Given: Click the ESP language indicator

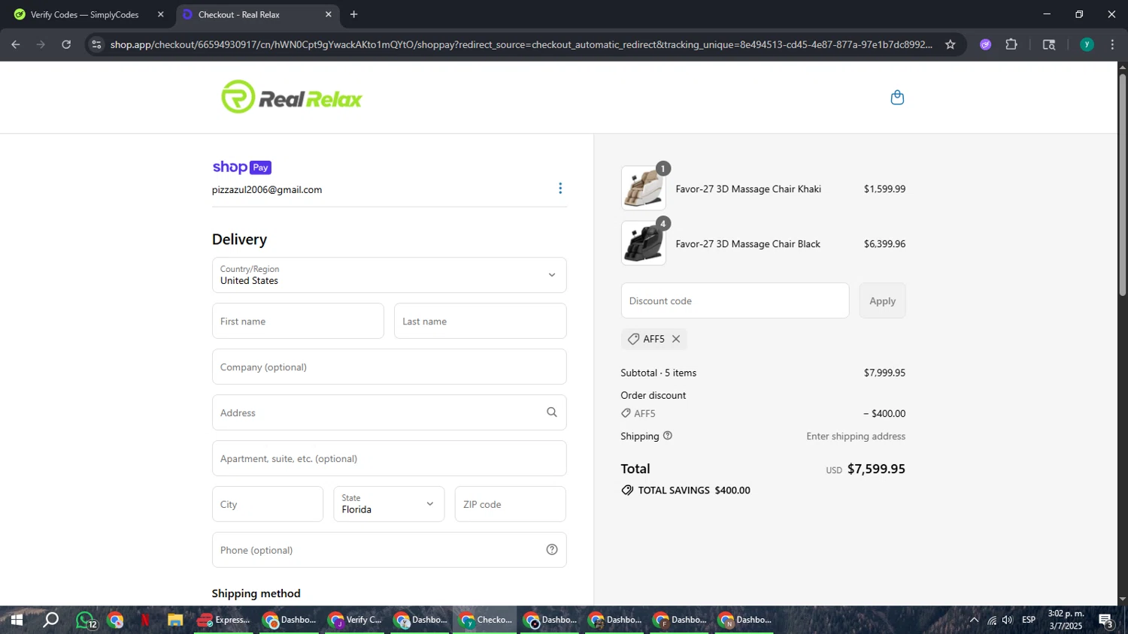Looking at the screenshot, I should 1029,620.
